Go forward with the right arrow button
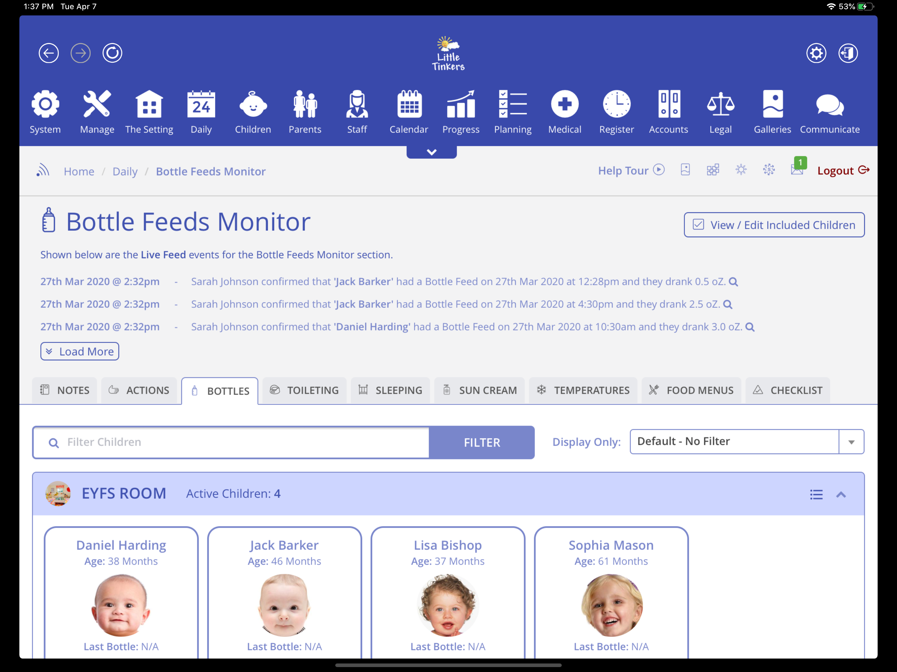Image resolution: width=897 pixels, height=672 pixels. 81,53
